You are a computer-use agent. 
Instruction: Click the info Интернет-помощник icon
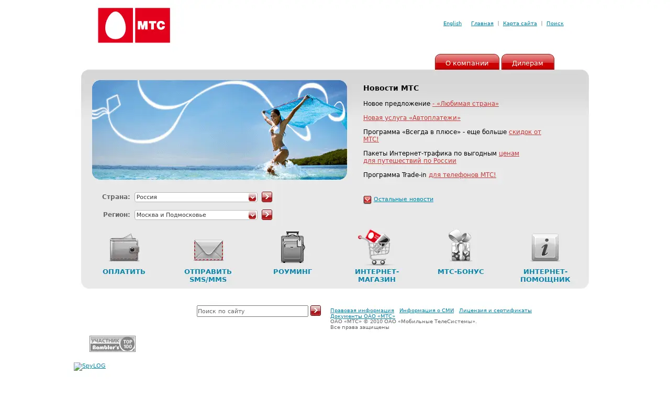click(545, 248)
